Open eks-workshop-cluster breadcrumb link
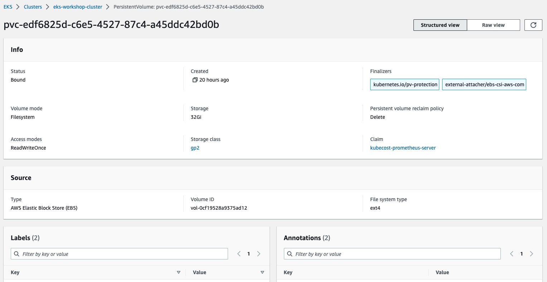The height and width of the screenshot is (282, 547). click(78, 7)
